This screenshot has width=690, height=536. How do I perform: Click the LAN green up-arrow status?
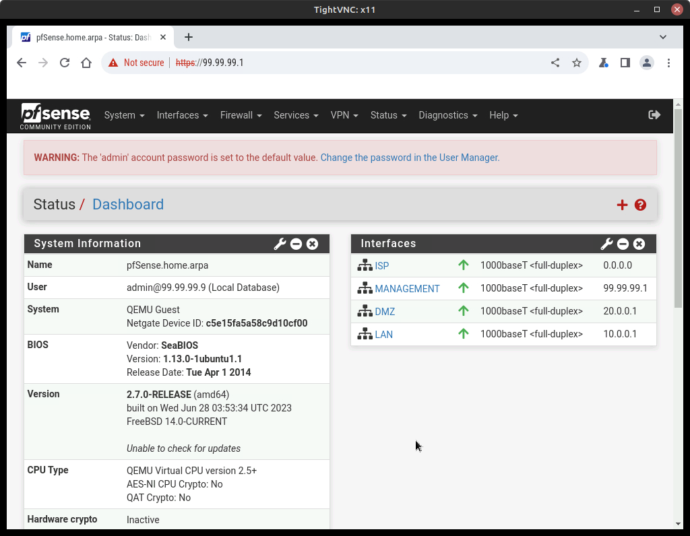[x=464, y=333]
